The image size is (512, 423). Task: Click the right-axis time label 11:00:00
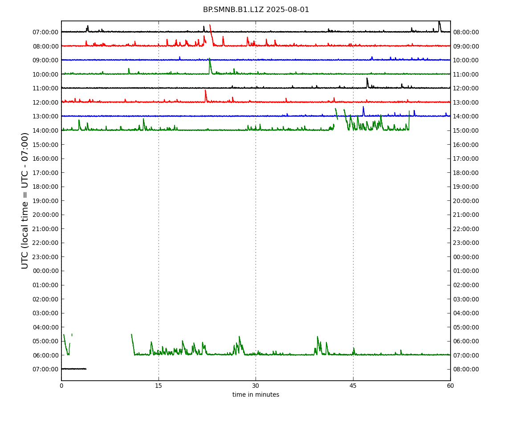click(x=466, y=74)
